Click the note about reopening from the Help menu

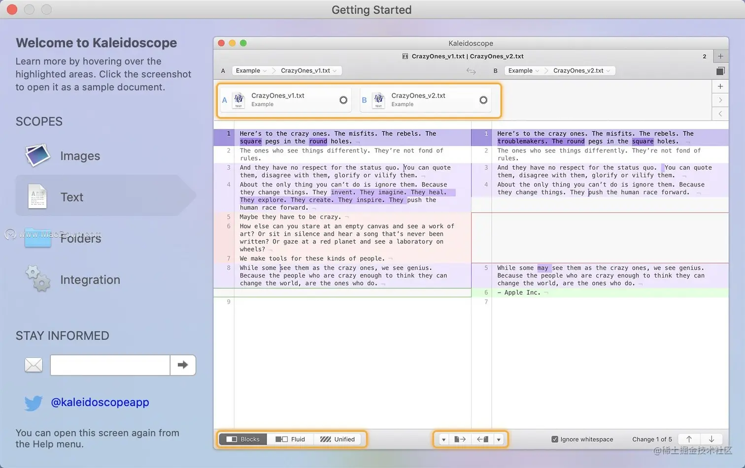[x=98, y=438]
